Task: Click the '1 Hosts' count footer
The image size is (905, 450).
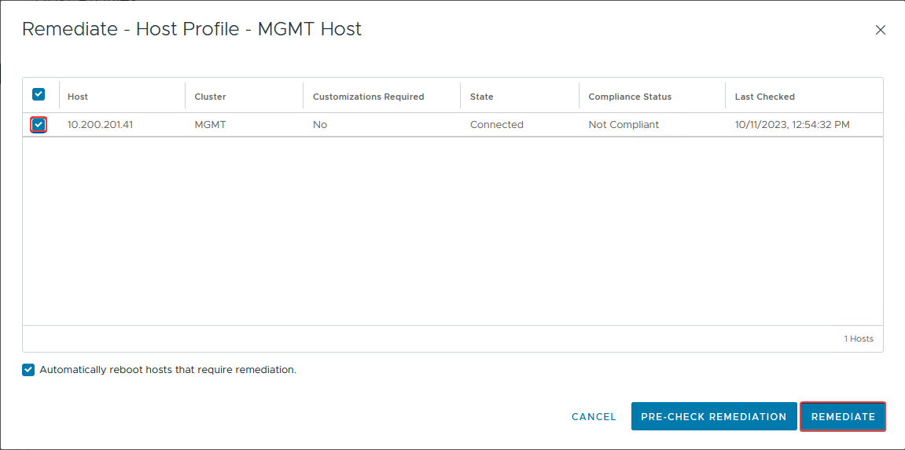Action: (x=859, y=338)
